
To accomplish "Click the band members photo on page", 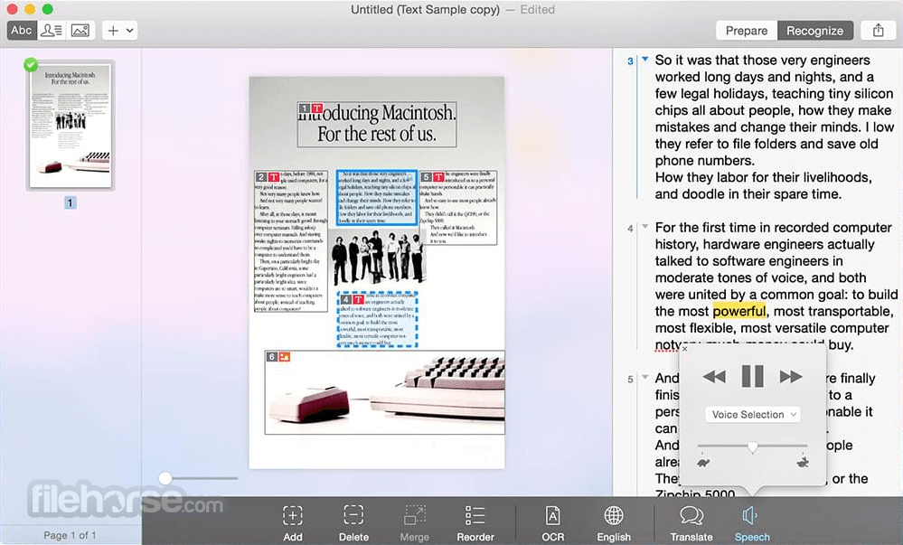I will (x=377, y=257).
